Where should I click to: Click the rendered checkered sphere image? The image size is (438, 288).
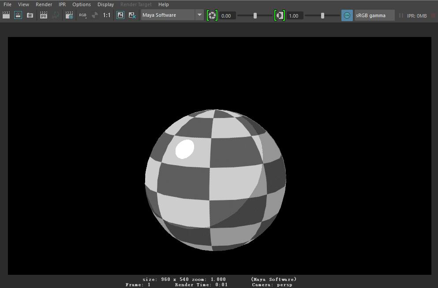click(215, 180)
